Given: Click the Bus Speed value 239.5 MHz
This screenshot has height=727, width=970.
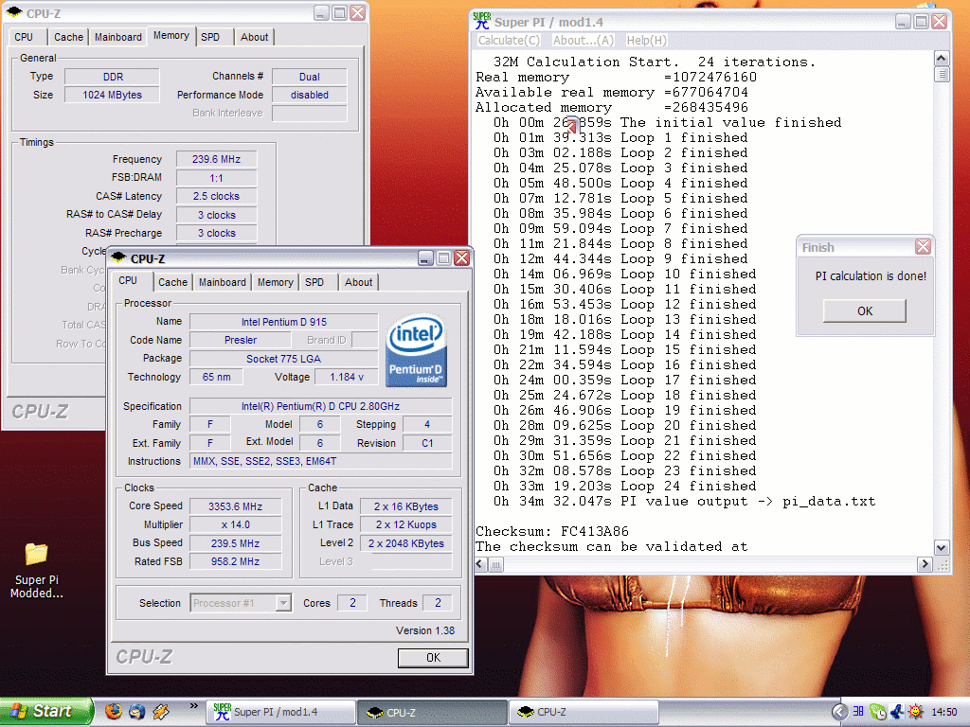Looking at the screenshot, I should [235, 543].
